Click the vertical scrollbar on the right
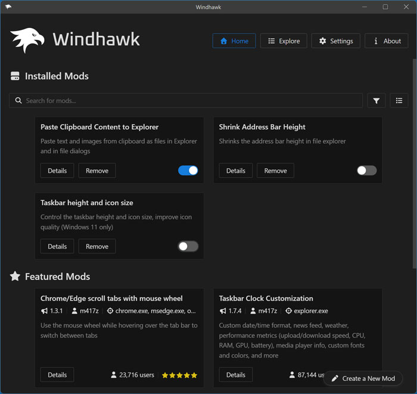This screenshot has height=394, width=417. [x=415, y=163]
